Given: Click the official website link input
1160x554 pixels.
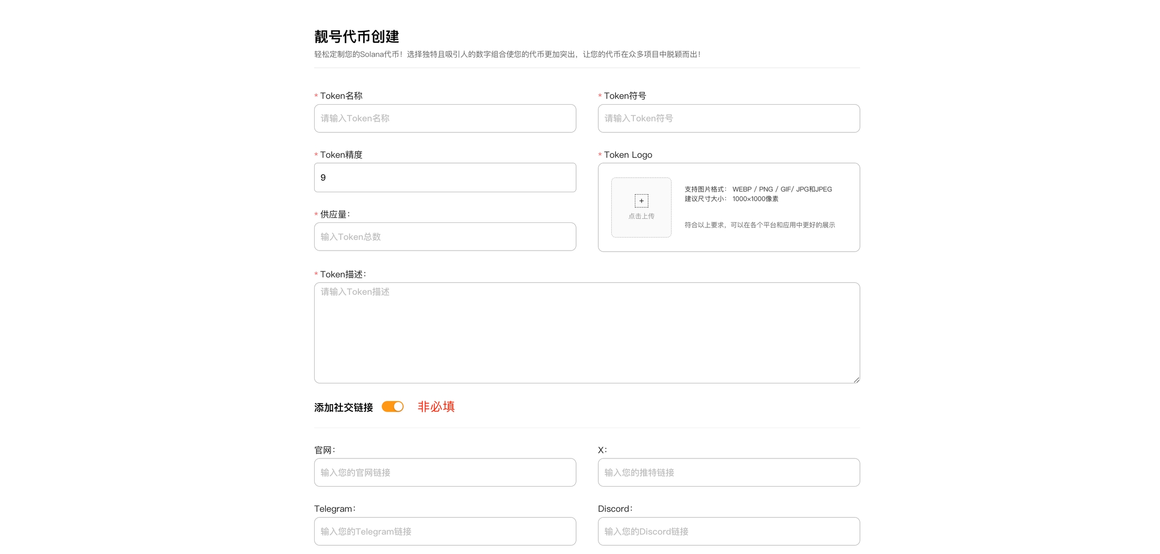Looking at the screenshot, I should (445, 472).
